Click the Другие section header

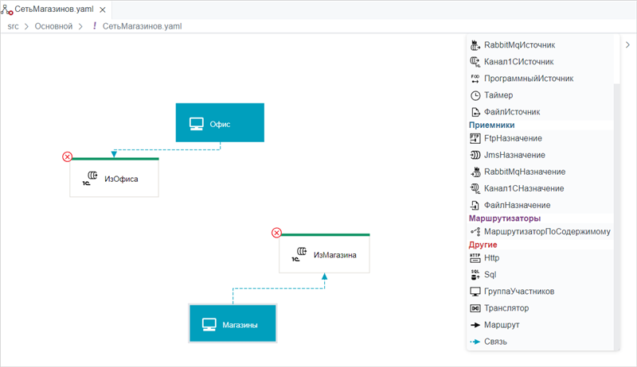click(483, 245)
